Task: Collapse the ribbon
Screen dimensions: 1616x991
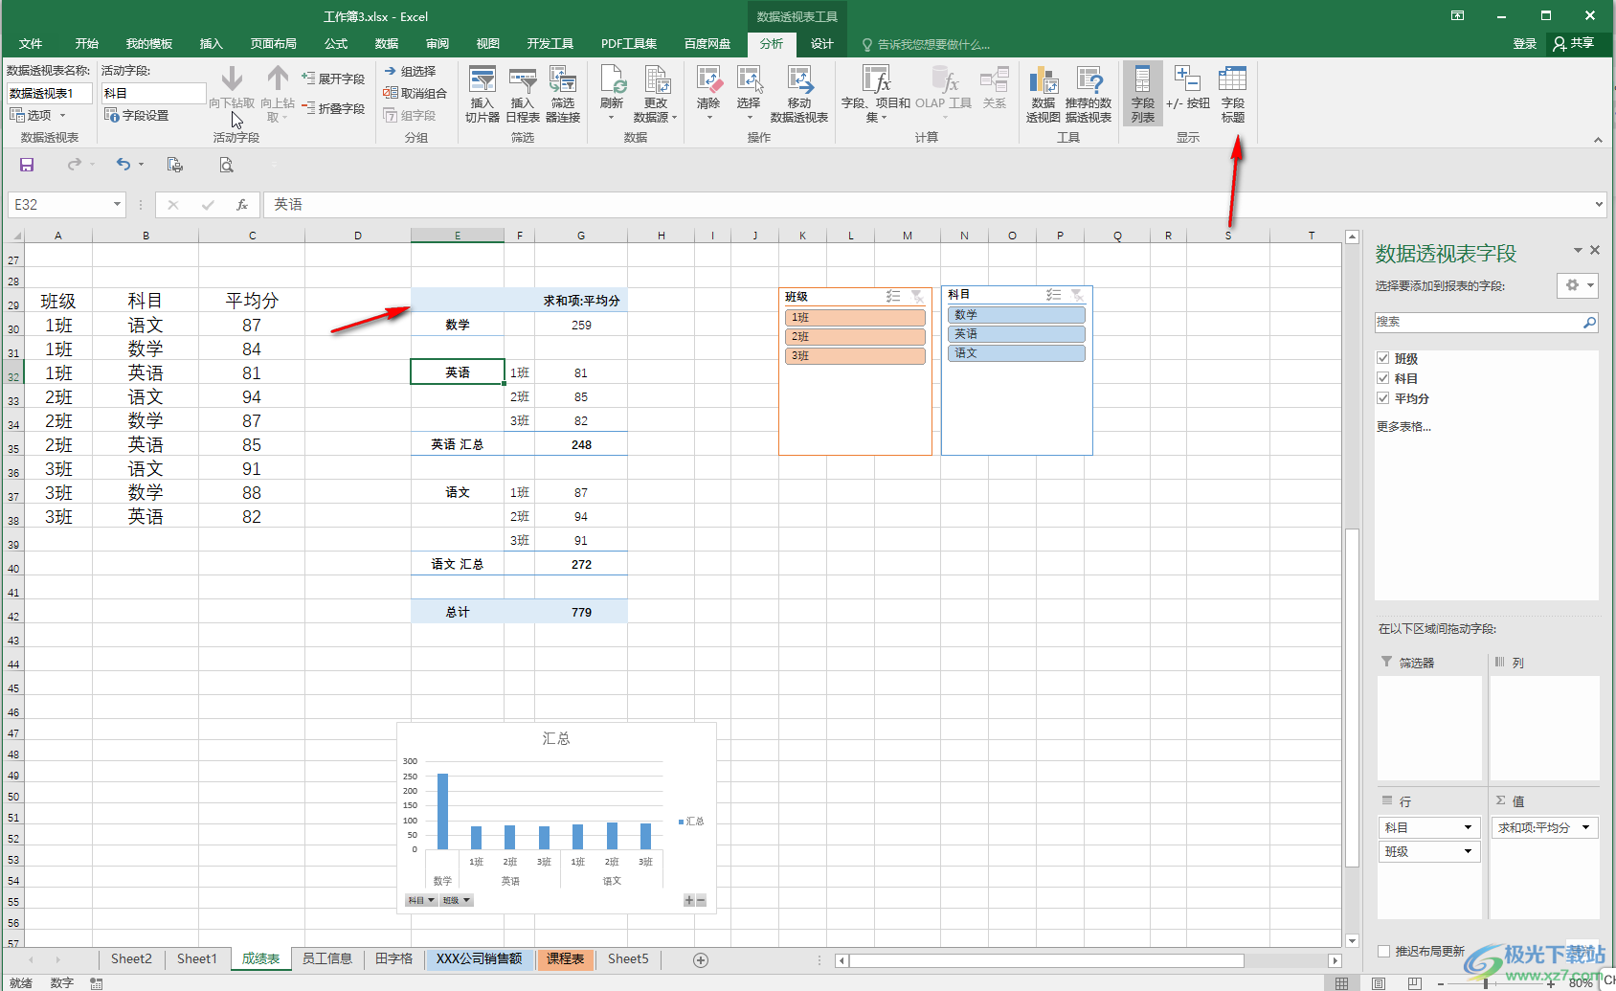Action: point(1598,140)
